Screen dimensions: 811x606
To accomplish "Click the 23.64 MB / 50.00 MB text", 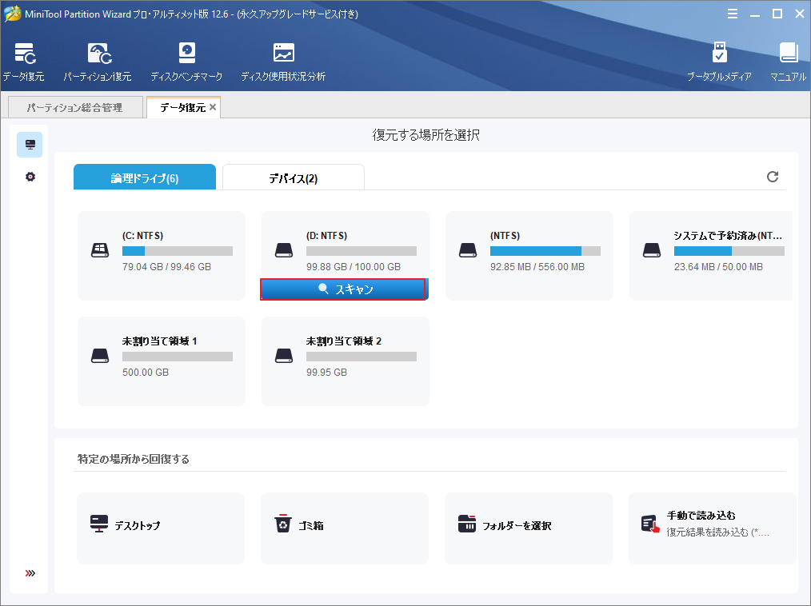I will click(x=718, y=267).
